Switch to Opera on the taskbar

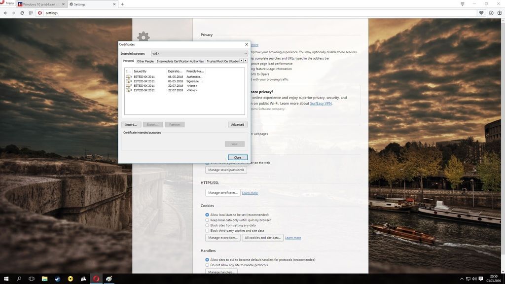coord(96,279)
